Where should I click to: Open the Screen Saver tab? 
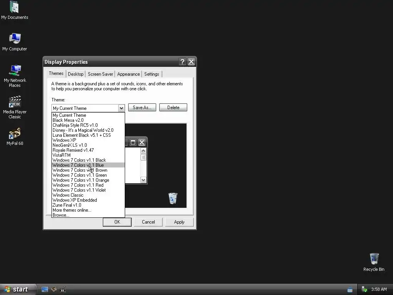tap(100, 74)
